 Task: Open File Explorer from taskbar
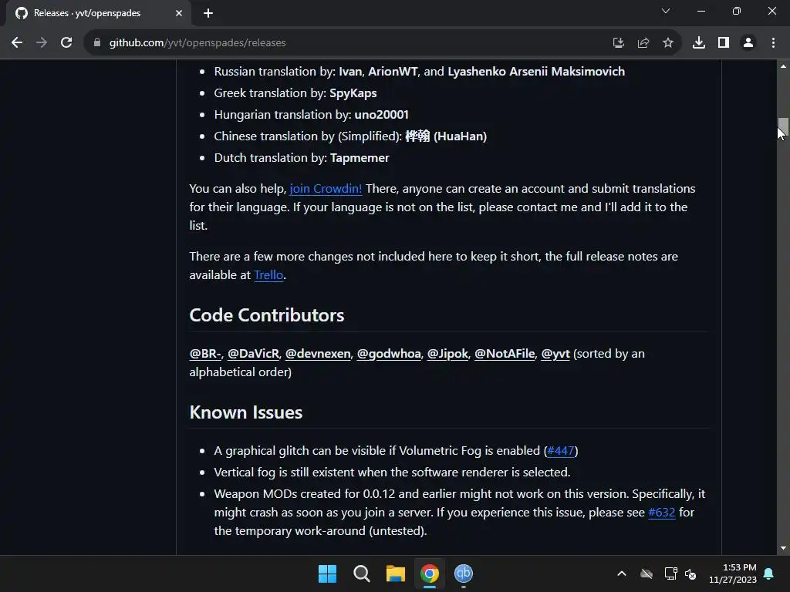[x=396, y=573]
